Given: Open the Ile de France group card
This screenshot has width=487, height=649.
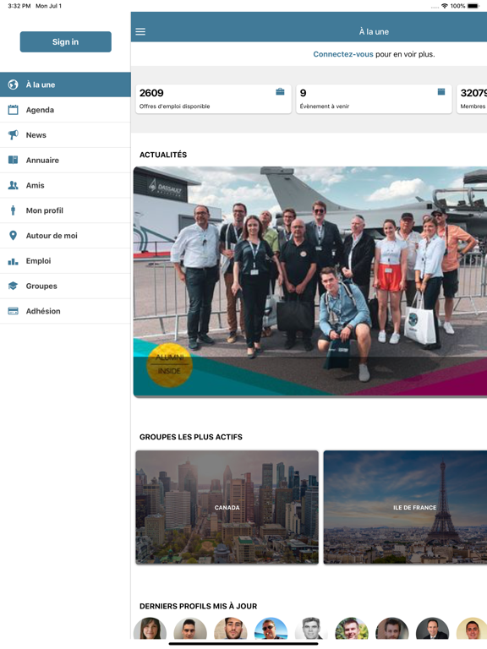Looking at the screenshot, I should [x=405, y=507].
